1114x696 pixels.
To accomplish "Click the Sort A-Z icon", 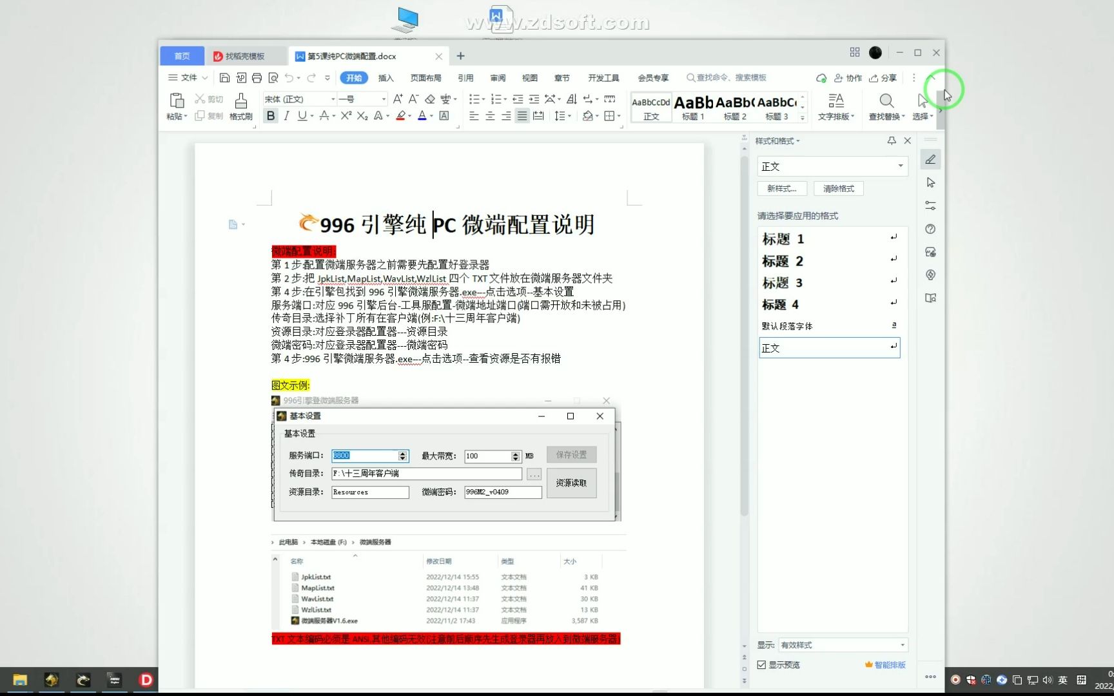I will [x=571, y=99].
